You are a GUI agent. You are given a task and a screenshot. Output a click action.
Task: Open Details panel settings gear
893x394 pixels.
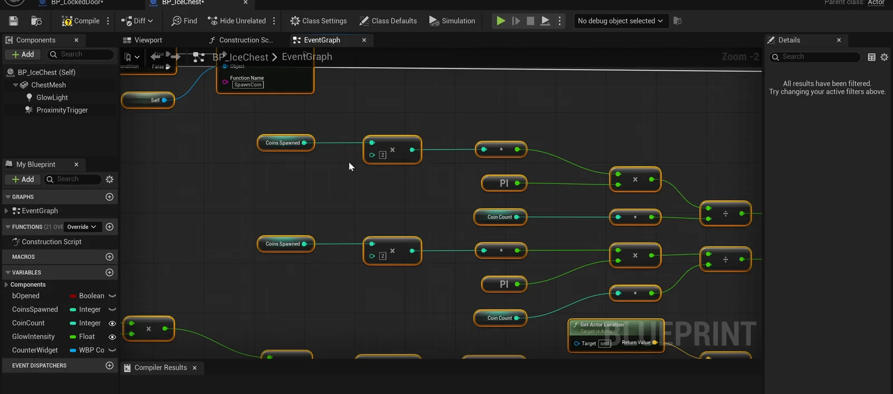884,57
